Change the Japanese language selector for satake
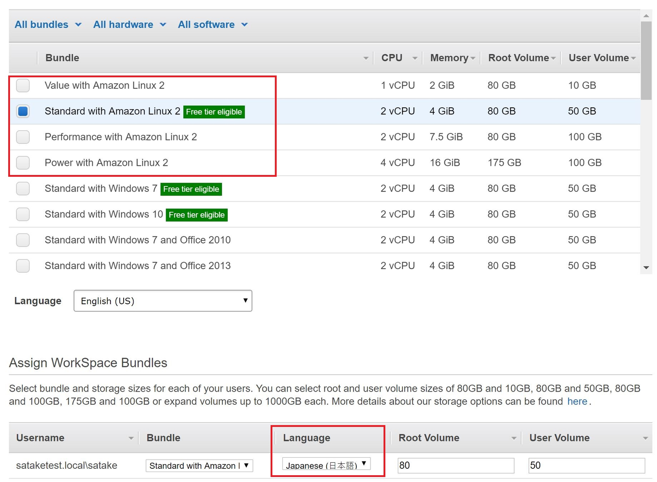The width and height of the screenshot is (657, 482). tap(326, 465)
